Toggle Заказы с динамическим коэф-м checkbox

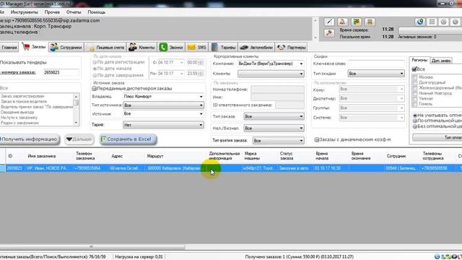coord(317,139)
